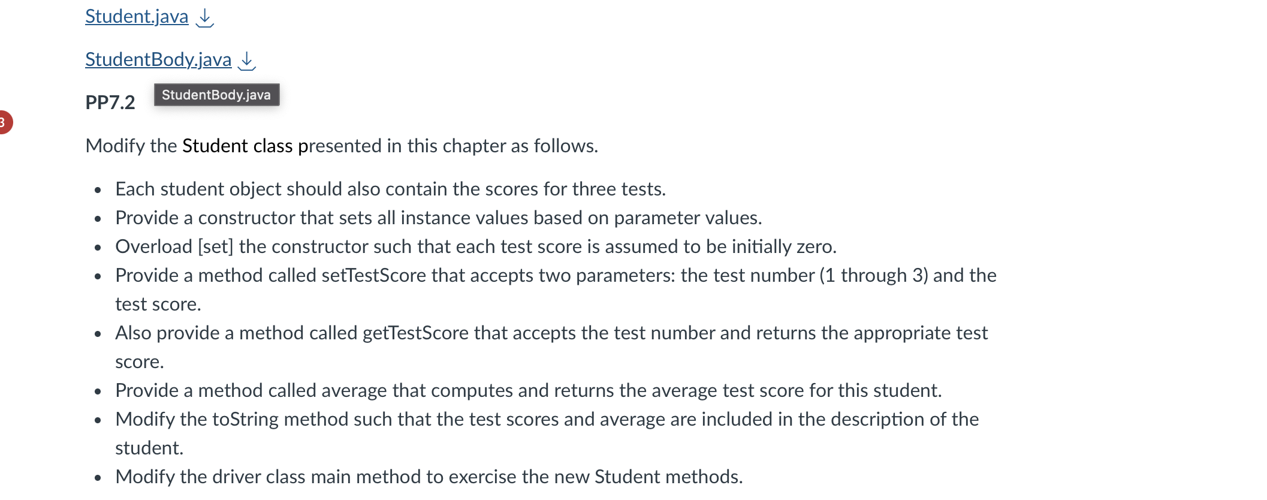Click the bullet about three test scores
Screen dimensions: 1267x500
click(x=390, y=189)
